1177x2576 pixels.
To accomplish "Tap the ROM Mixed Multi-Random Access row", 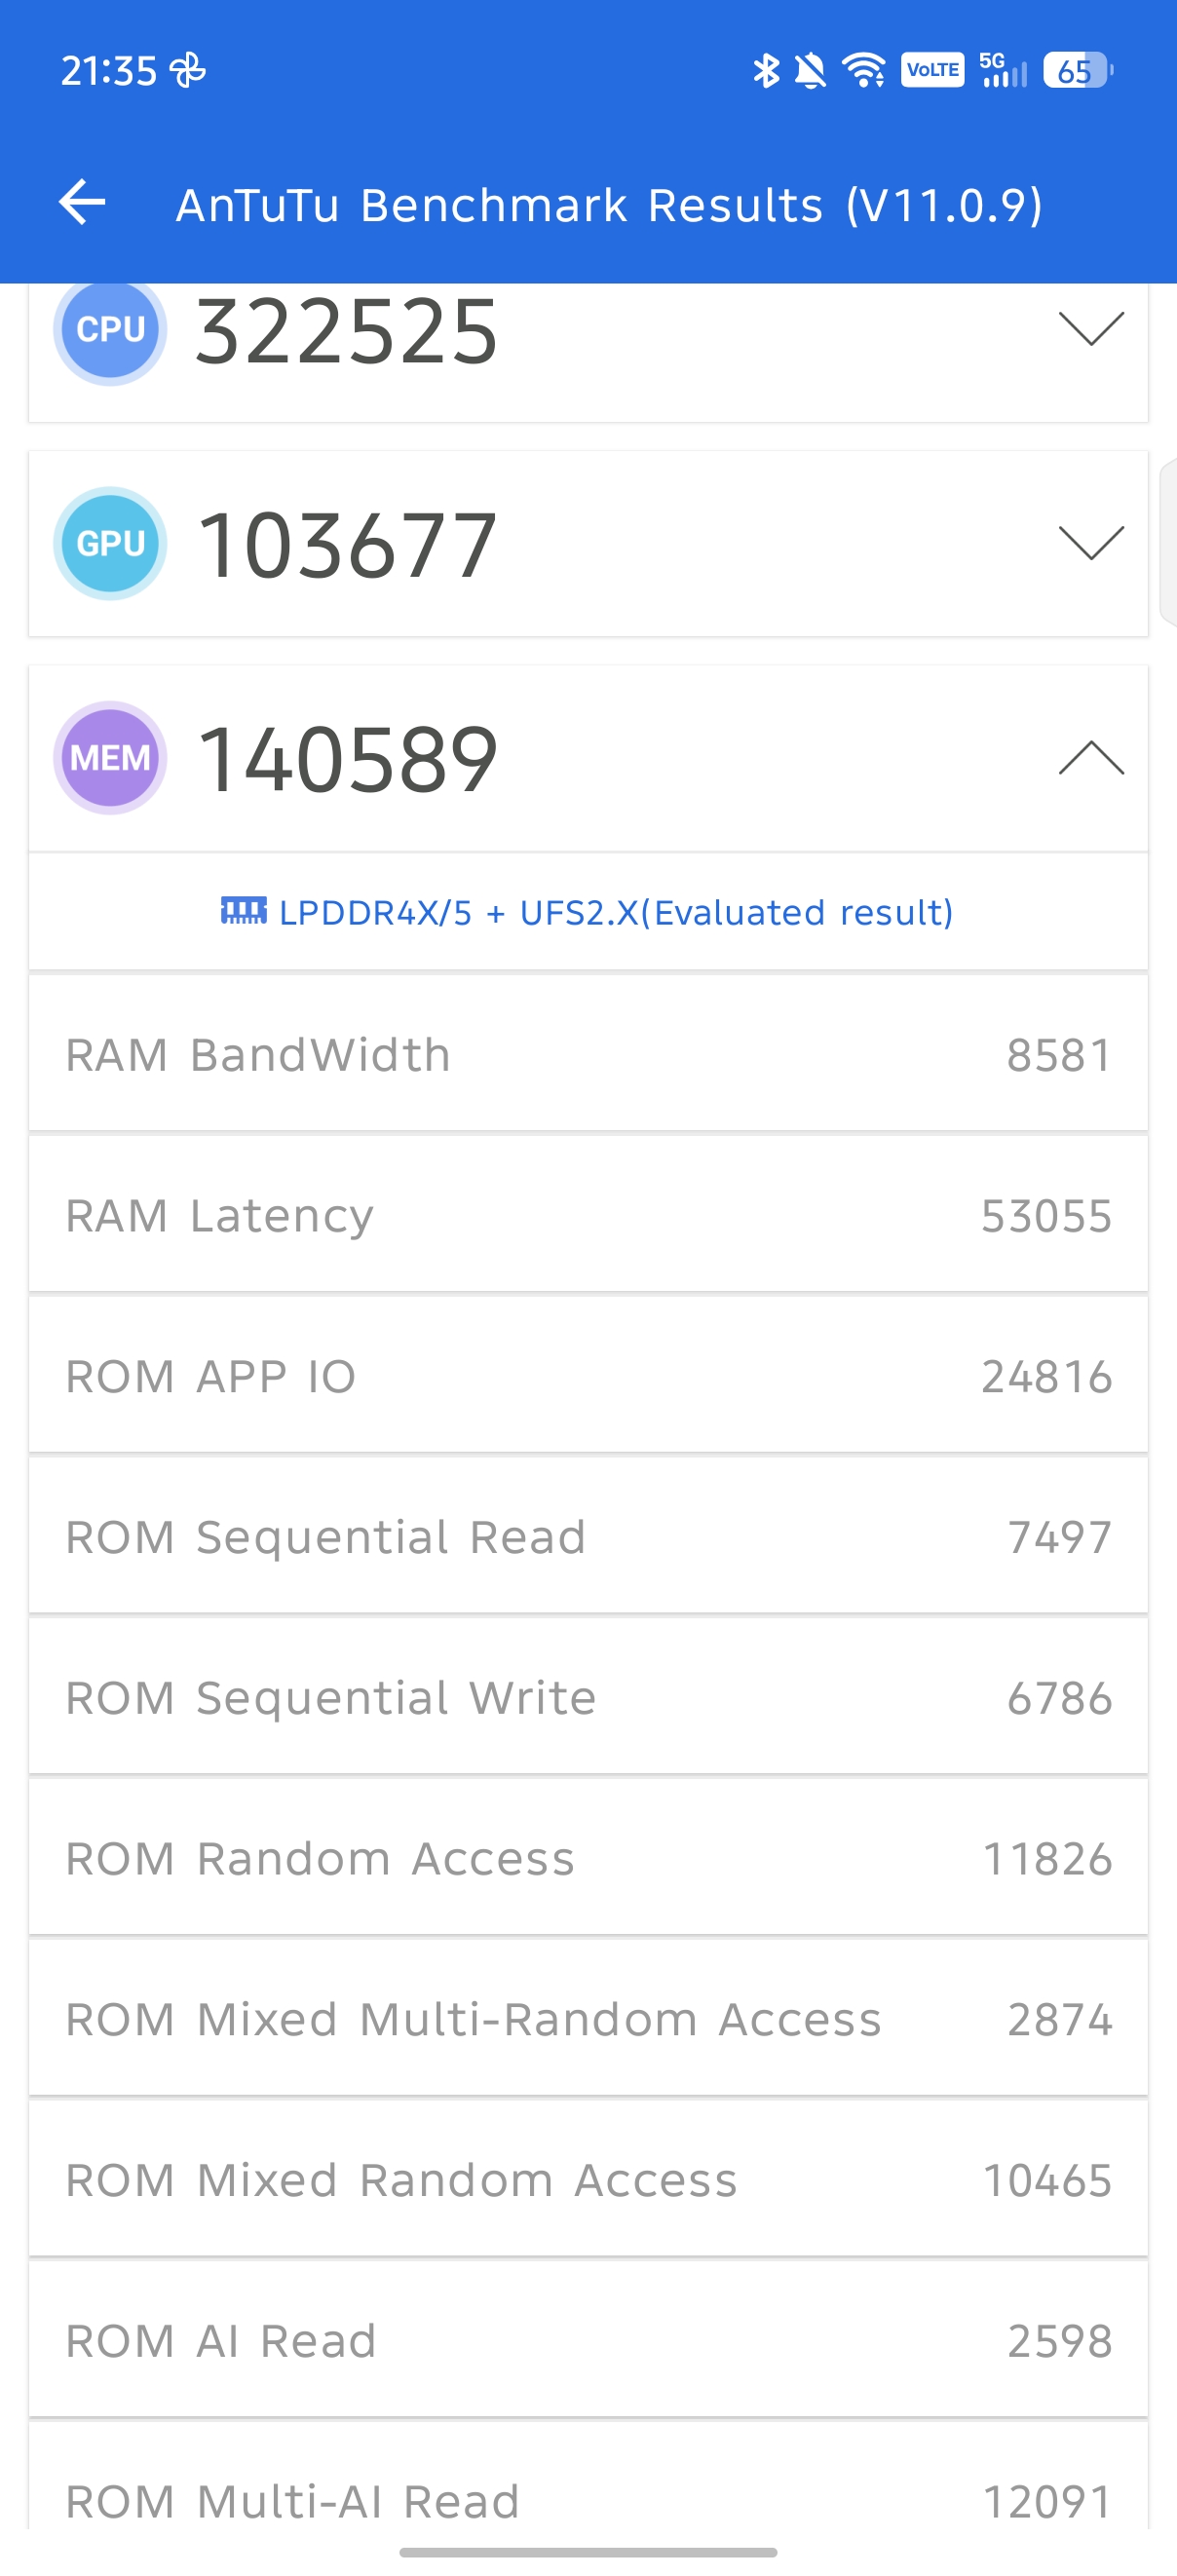I will coord(588,2019).
